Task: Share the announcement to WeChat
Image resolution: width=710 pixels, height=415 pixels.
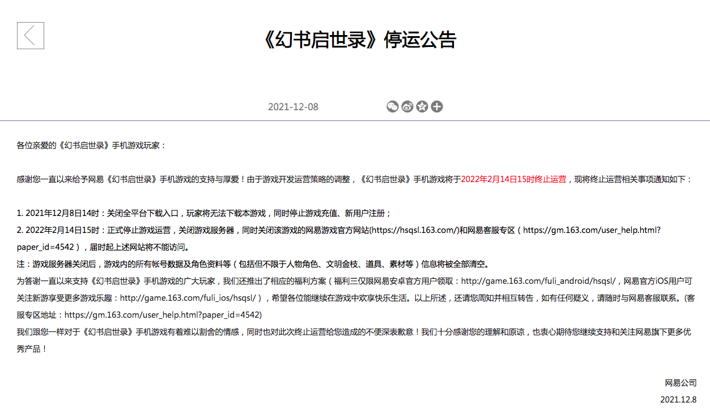Action: pyautogui.click(x=393, y=106)
